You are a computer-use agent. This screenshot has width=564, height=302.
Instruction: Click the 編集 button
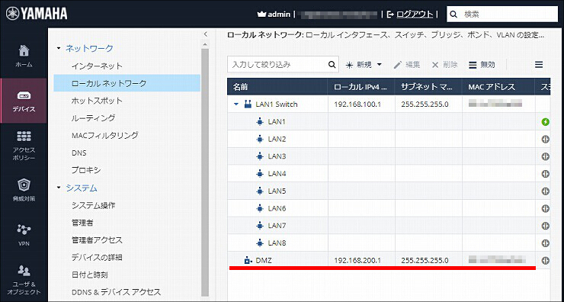pyautogui.click(x=407, y=65)
